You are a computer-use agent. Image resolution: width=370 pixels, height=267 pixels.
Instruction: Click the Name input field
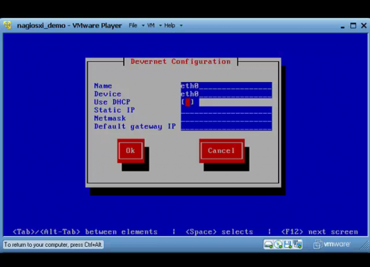point(226,86)
